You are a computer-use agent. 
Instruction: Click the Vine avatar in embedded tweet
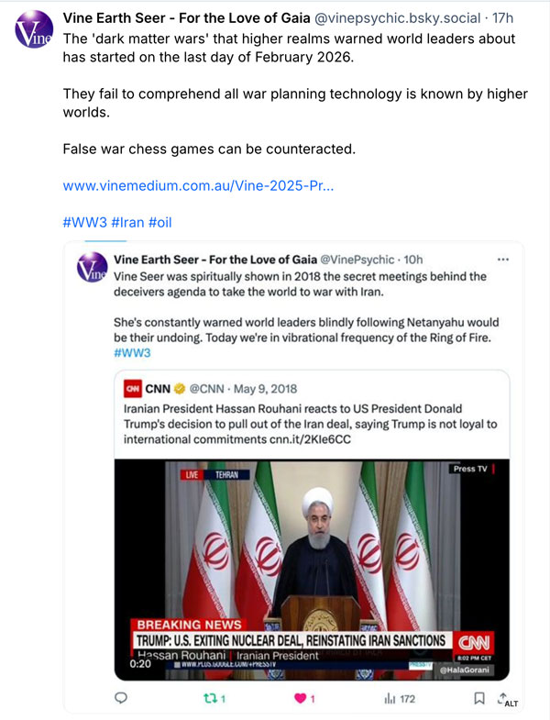pyautogui.click(x=93, y=268)
